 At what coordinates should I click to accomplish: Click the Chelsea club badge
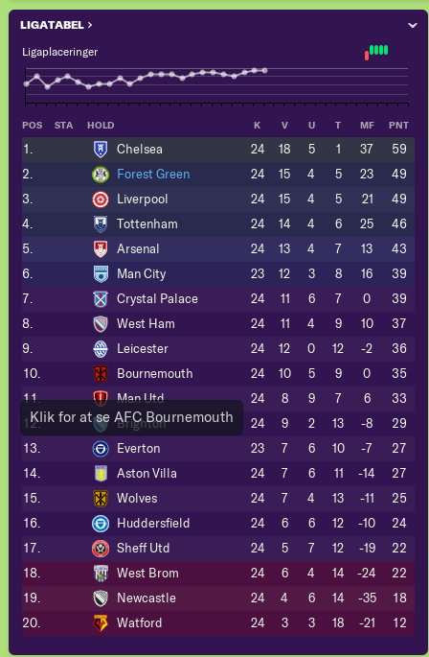point(101,150)
